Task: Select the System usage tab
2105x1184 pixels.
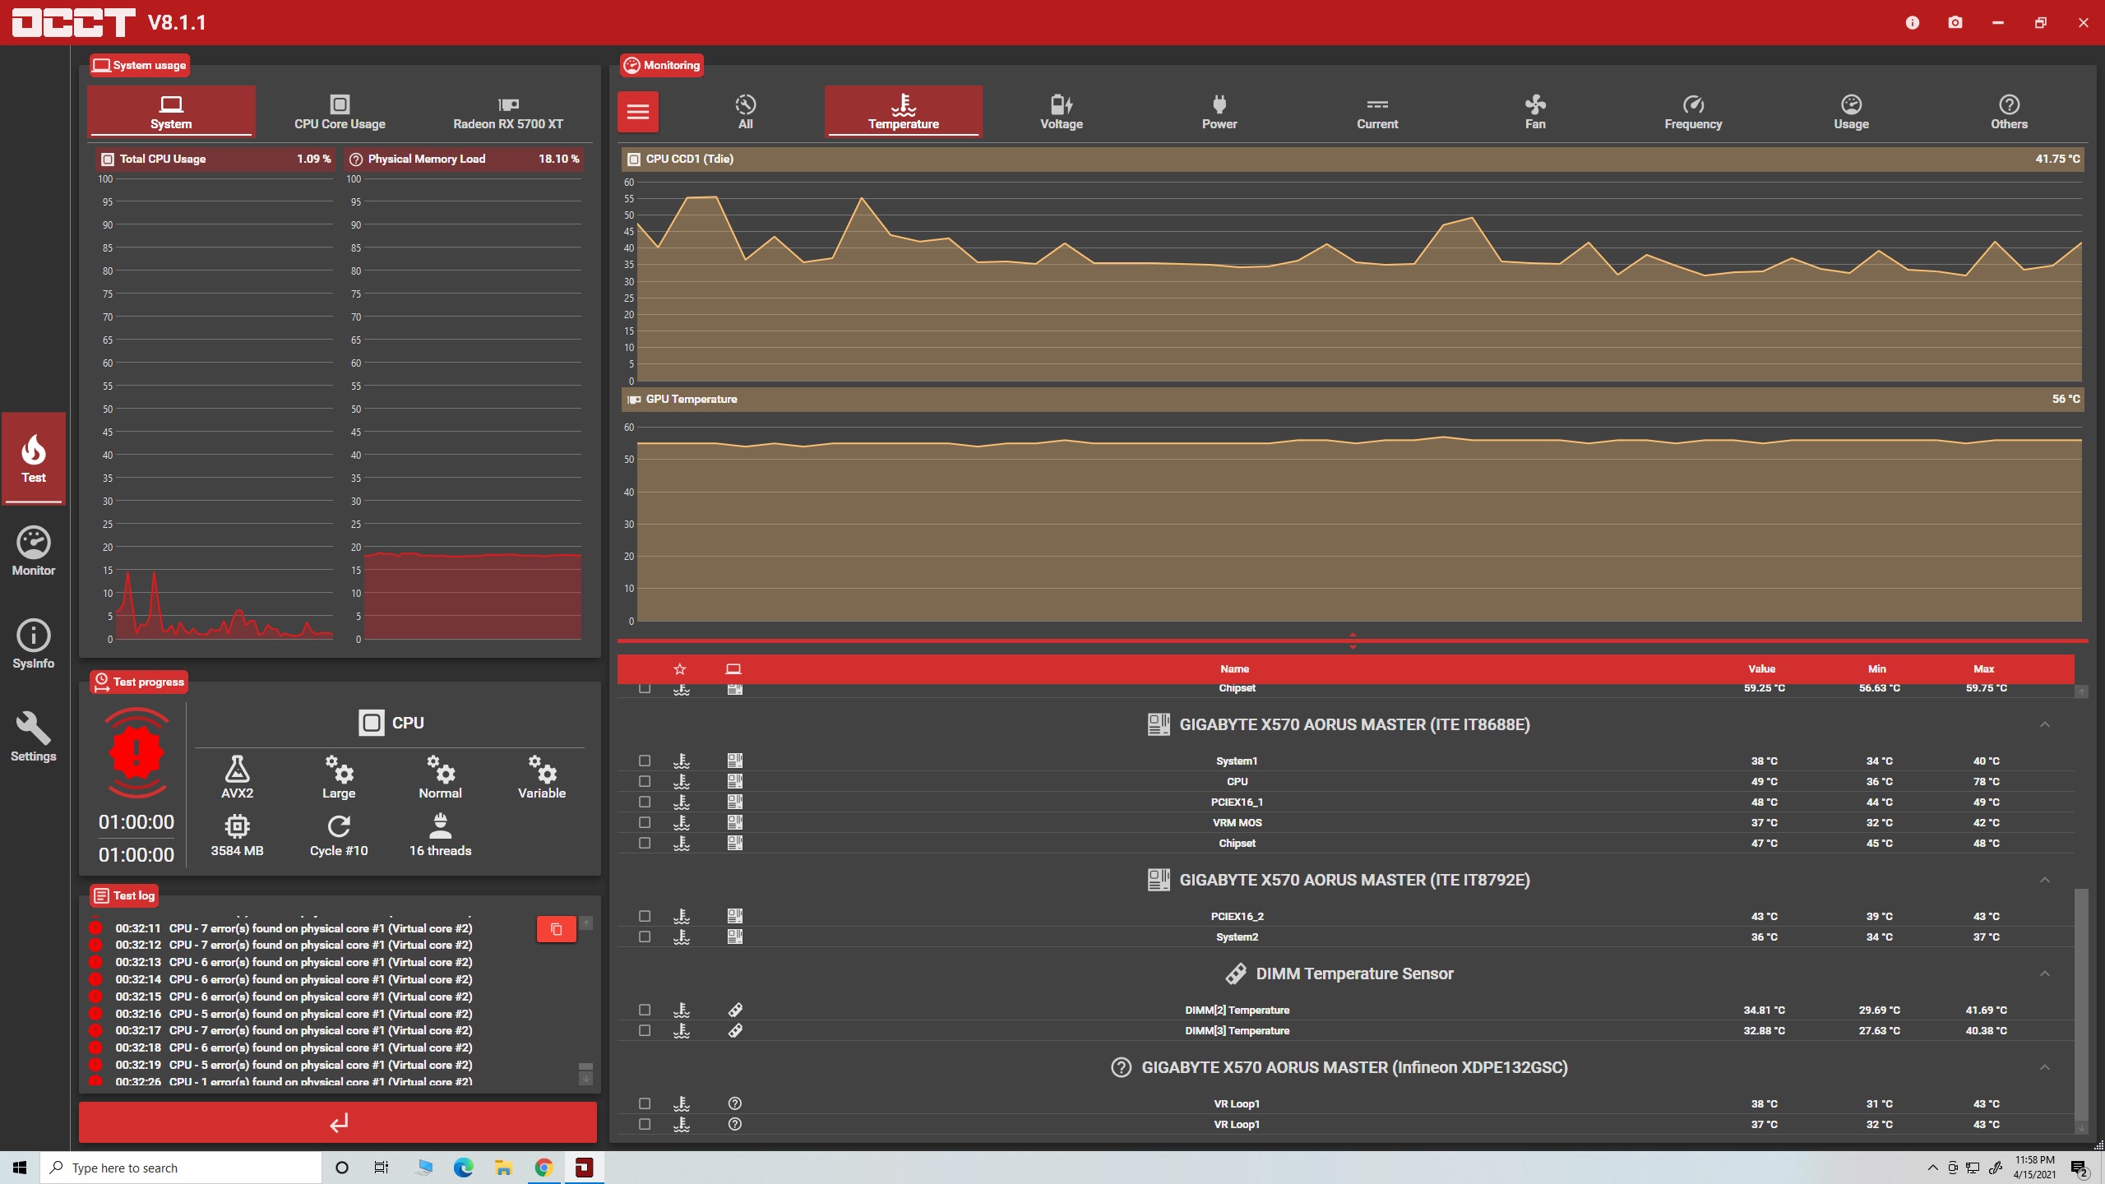Action: [x=171, y=112]
